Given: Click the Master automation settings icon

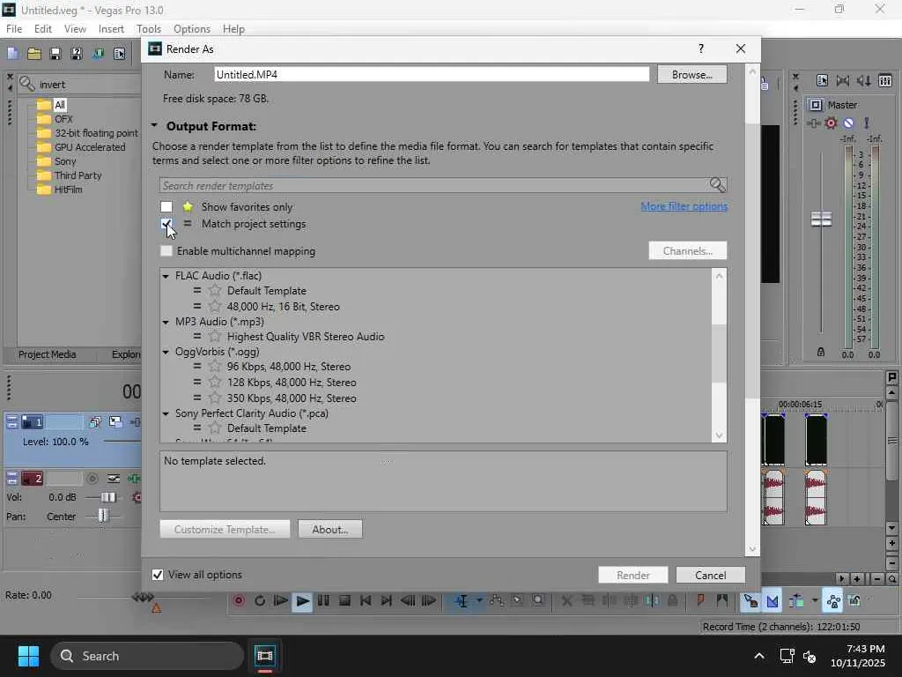Looking at the screenshot, I should pyautogui.click(x=813, y=123).
